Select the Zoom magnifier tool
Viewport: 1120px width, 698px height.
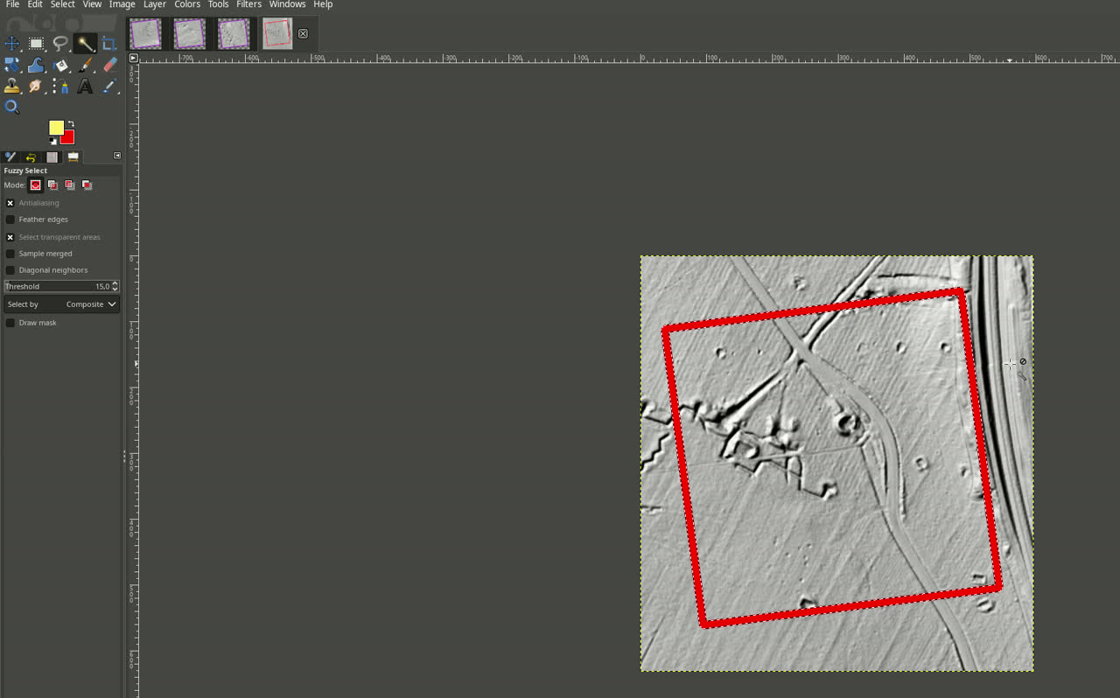coord(12,107)
